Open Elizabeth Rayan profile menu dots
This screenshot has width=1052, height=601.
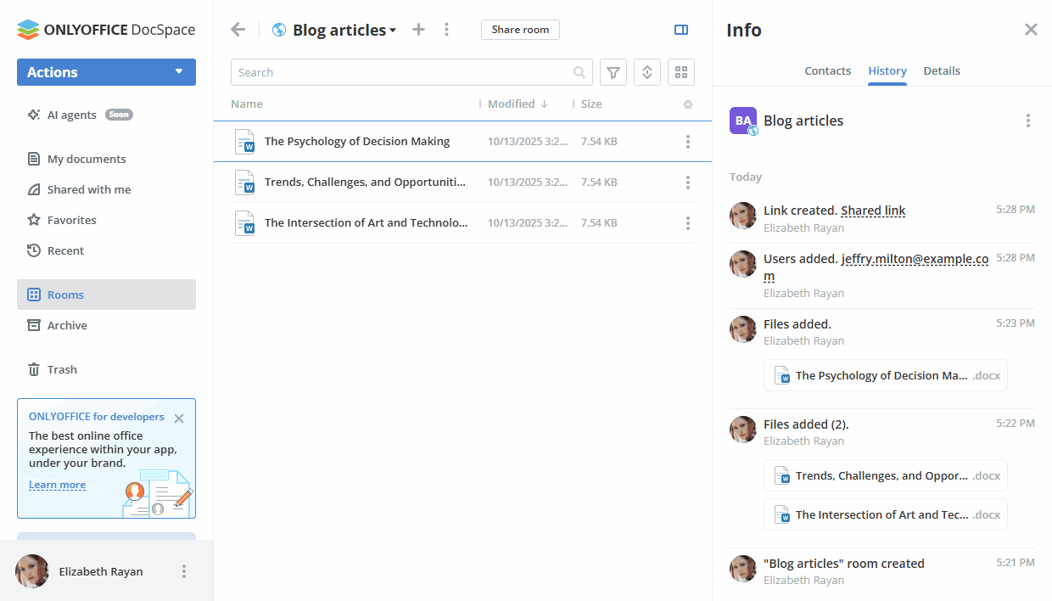click(184, 571)
